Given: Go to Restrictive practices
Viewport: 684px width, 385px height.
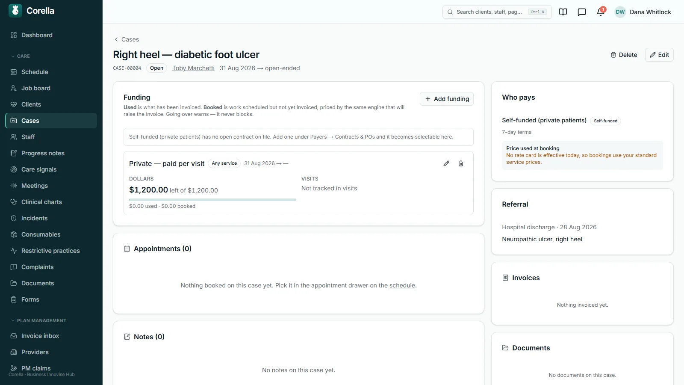Looking at the screenshot, I should pyautogui.click(x=51, y=251).
